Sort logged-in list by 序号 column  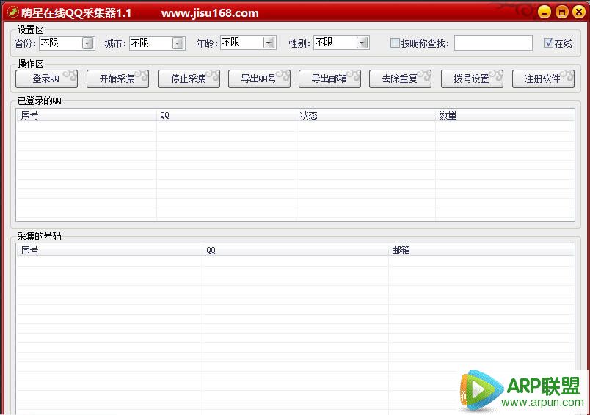86,115
